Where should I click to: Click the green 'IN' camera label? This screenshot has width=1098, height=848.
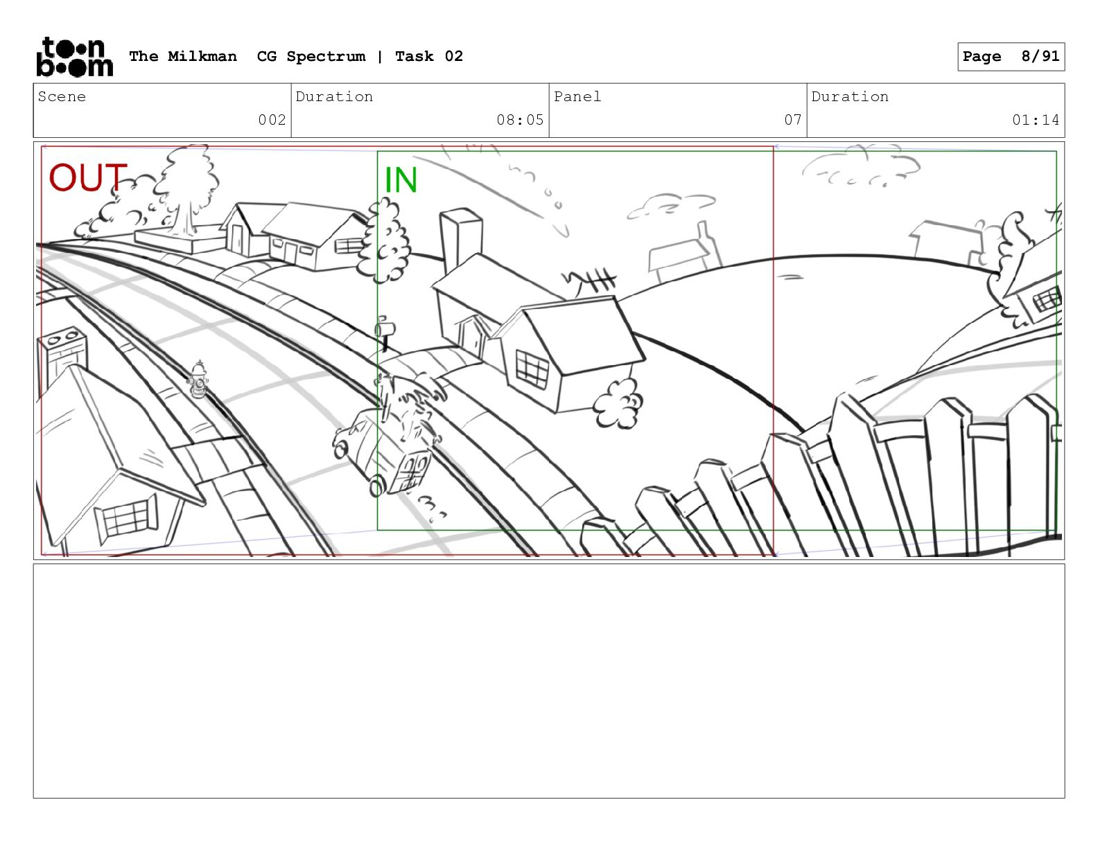tap(401, 180)
